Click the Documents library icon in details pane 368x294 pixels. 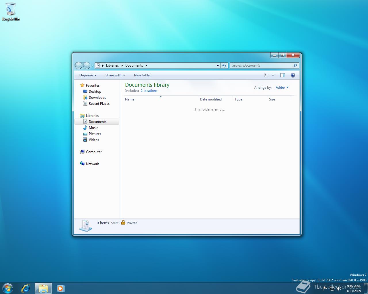pyautogui.click(x=85, y=225)
